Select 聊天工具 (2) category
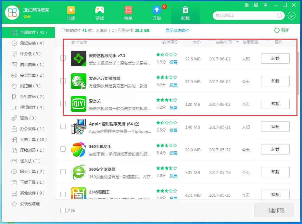This screenshot has width=302, height=224. (x=28, y=172)
